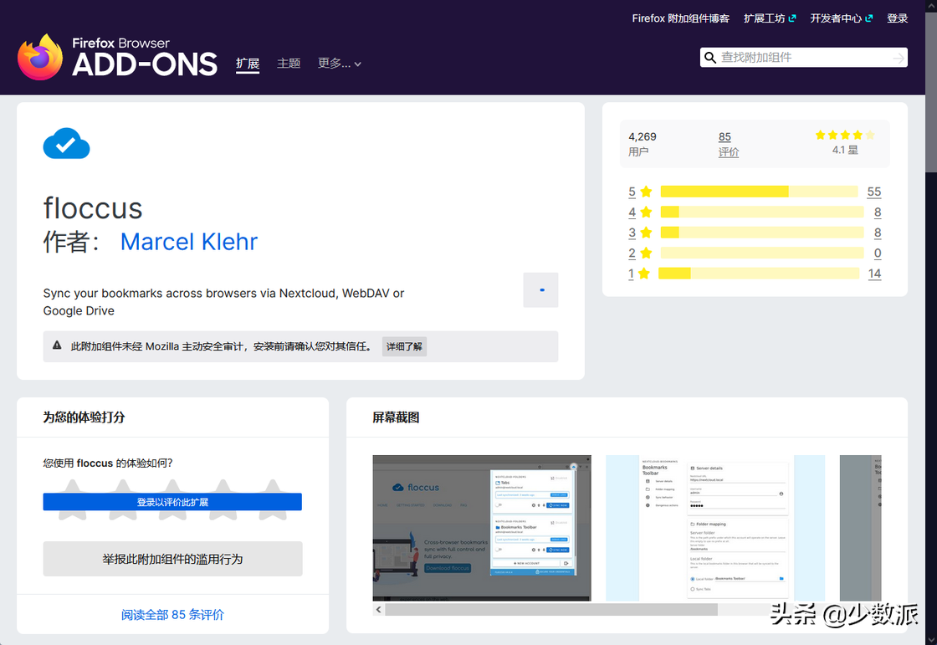Select the 扩展 tab
This screenshot has height=645, width=937.
point(248,64)
